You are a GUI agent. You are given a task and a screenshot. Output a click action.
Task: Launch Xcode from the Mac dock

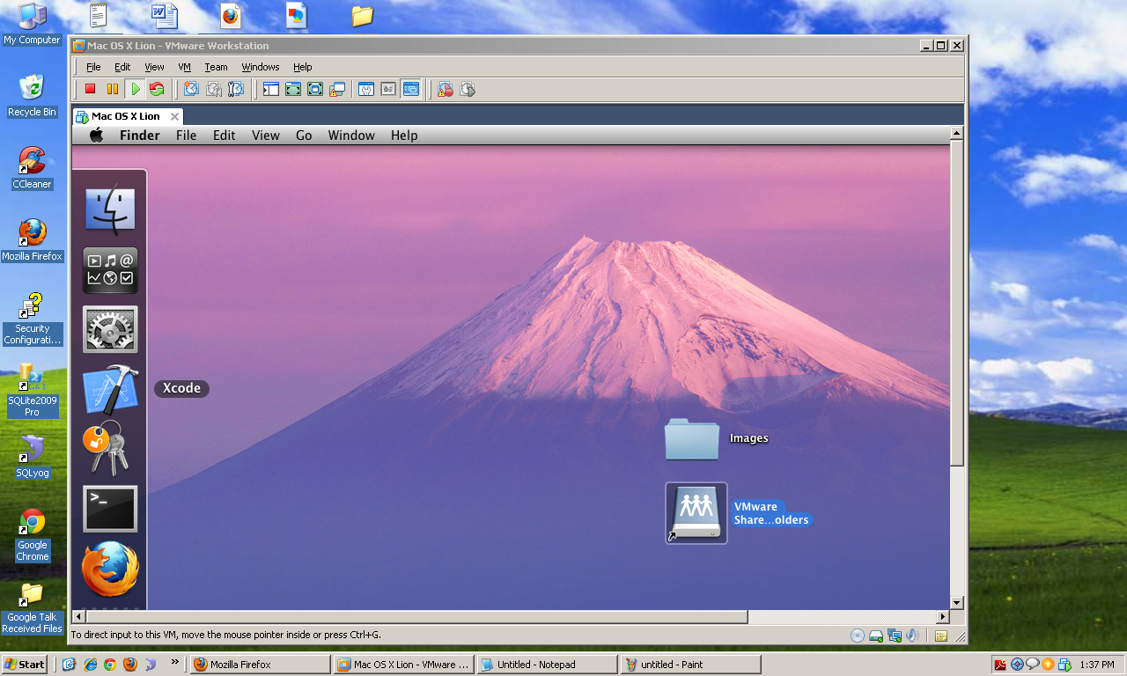110,389
